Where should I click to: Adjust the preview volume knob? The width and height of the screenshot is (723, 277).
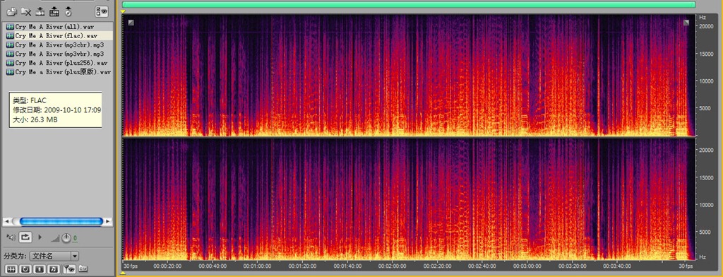(66, 237)
